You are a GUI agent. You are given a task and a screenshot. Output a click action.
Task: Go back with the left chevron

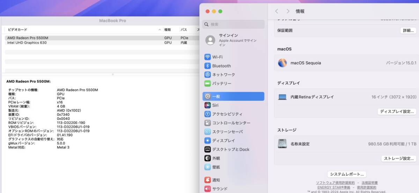[x=277, y=11]
